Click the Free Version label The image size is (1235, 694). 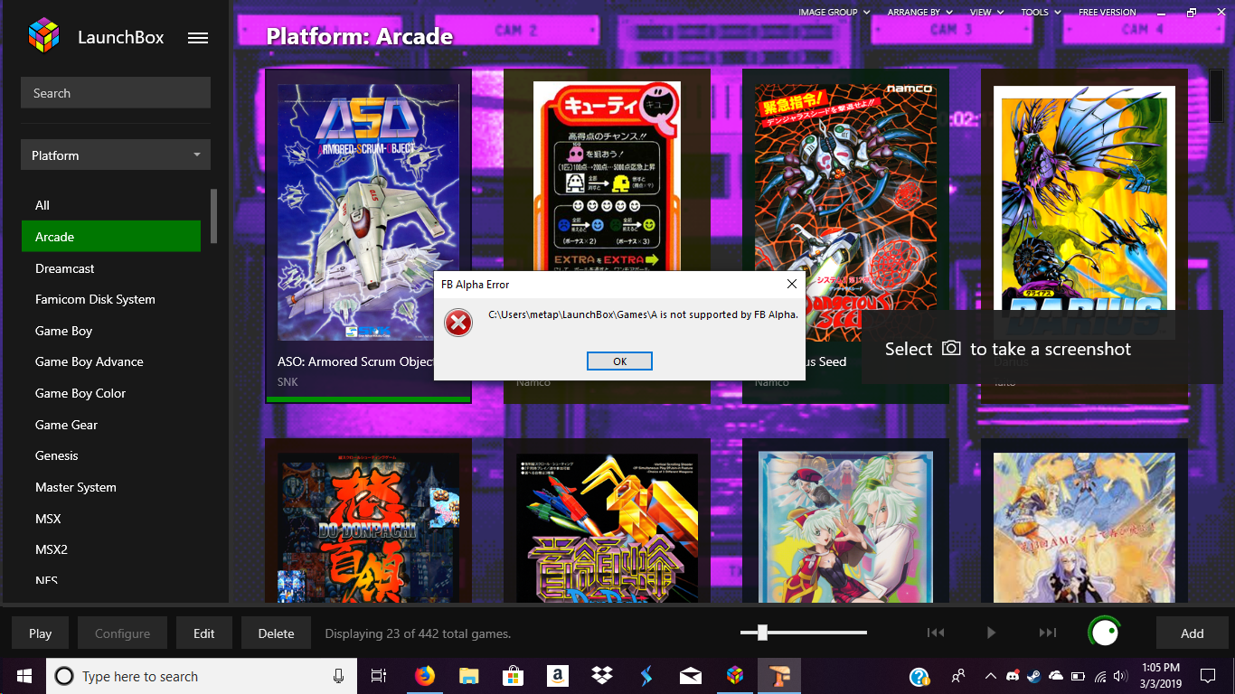coord(1107,13)
